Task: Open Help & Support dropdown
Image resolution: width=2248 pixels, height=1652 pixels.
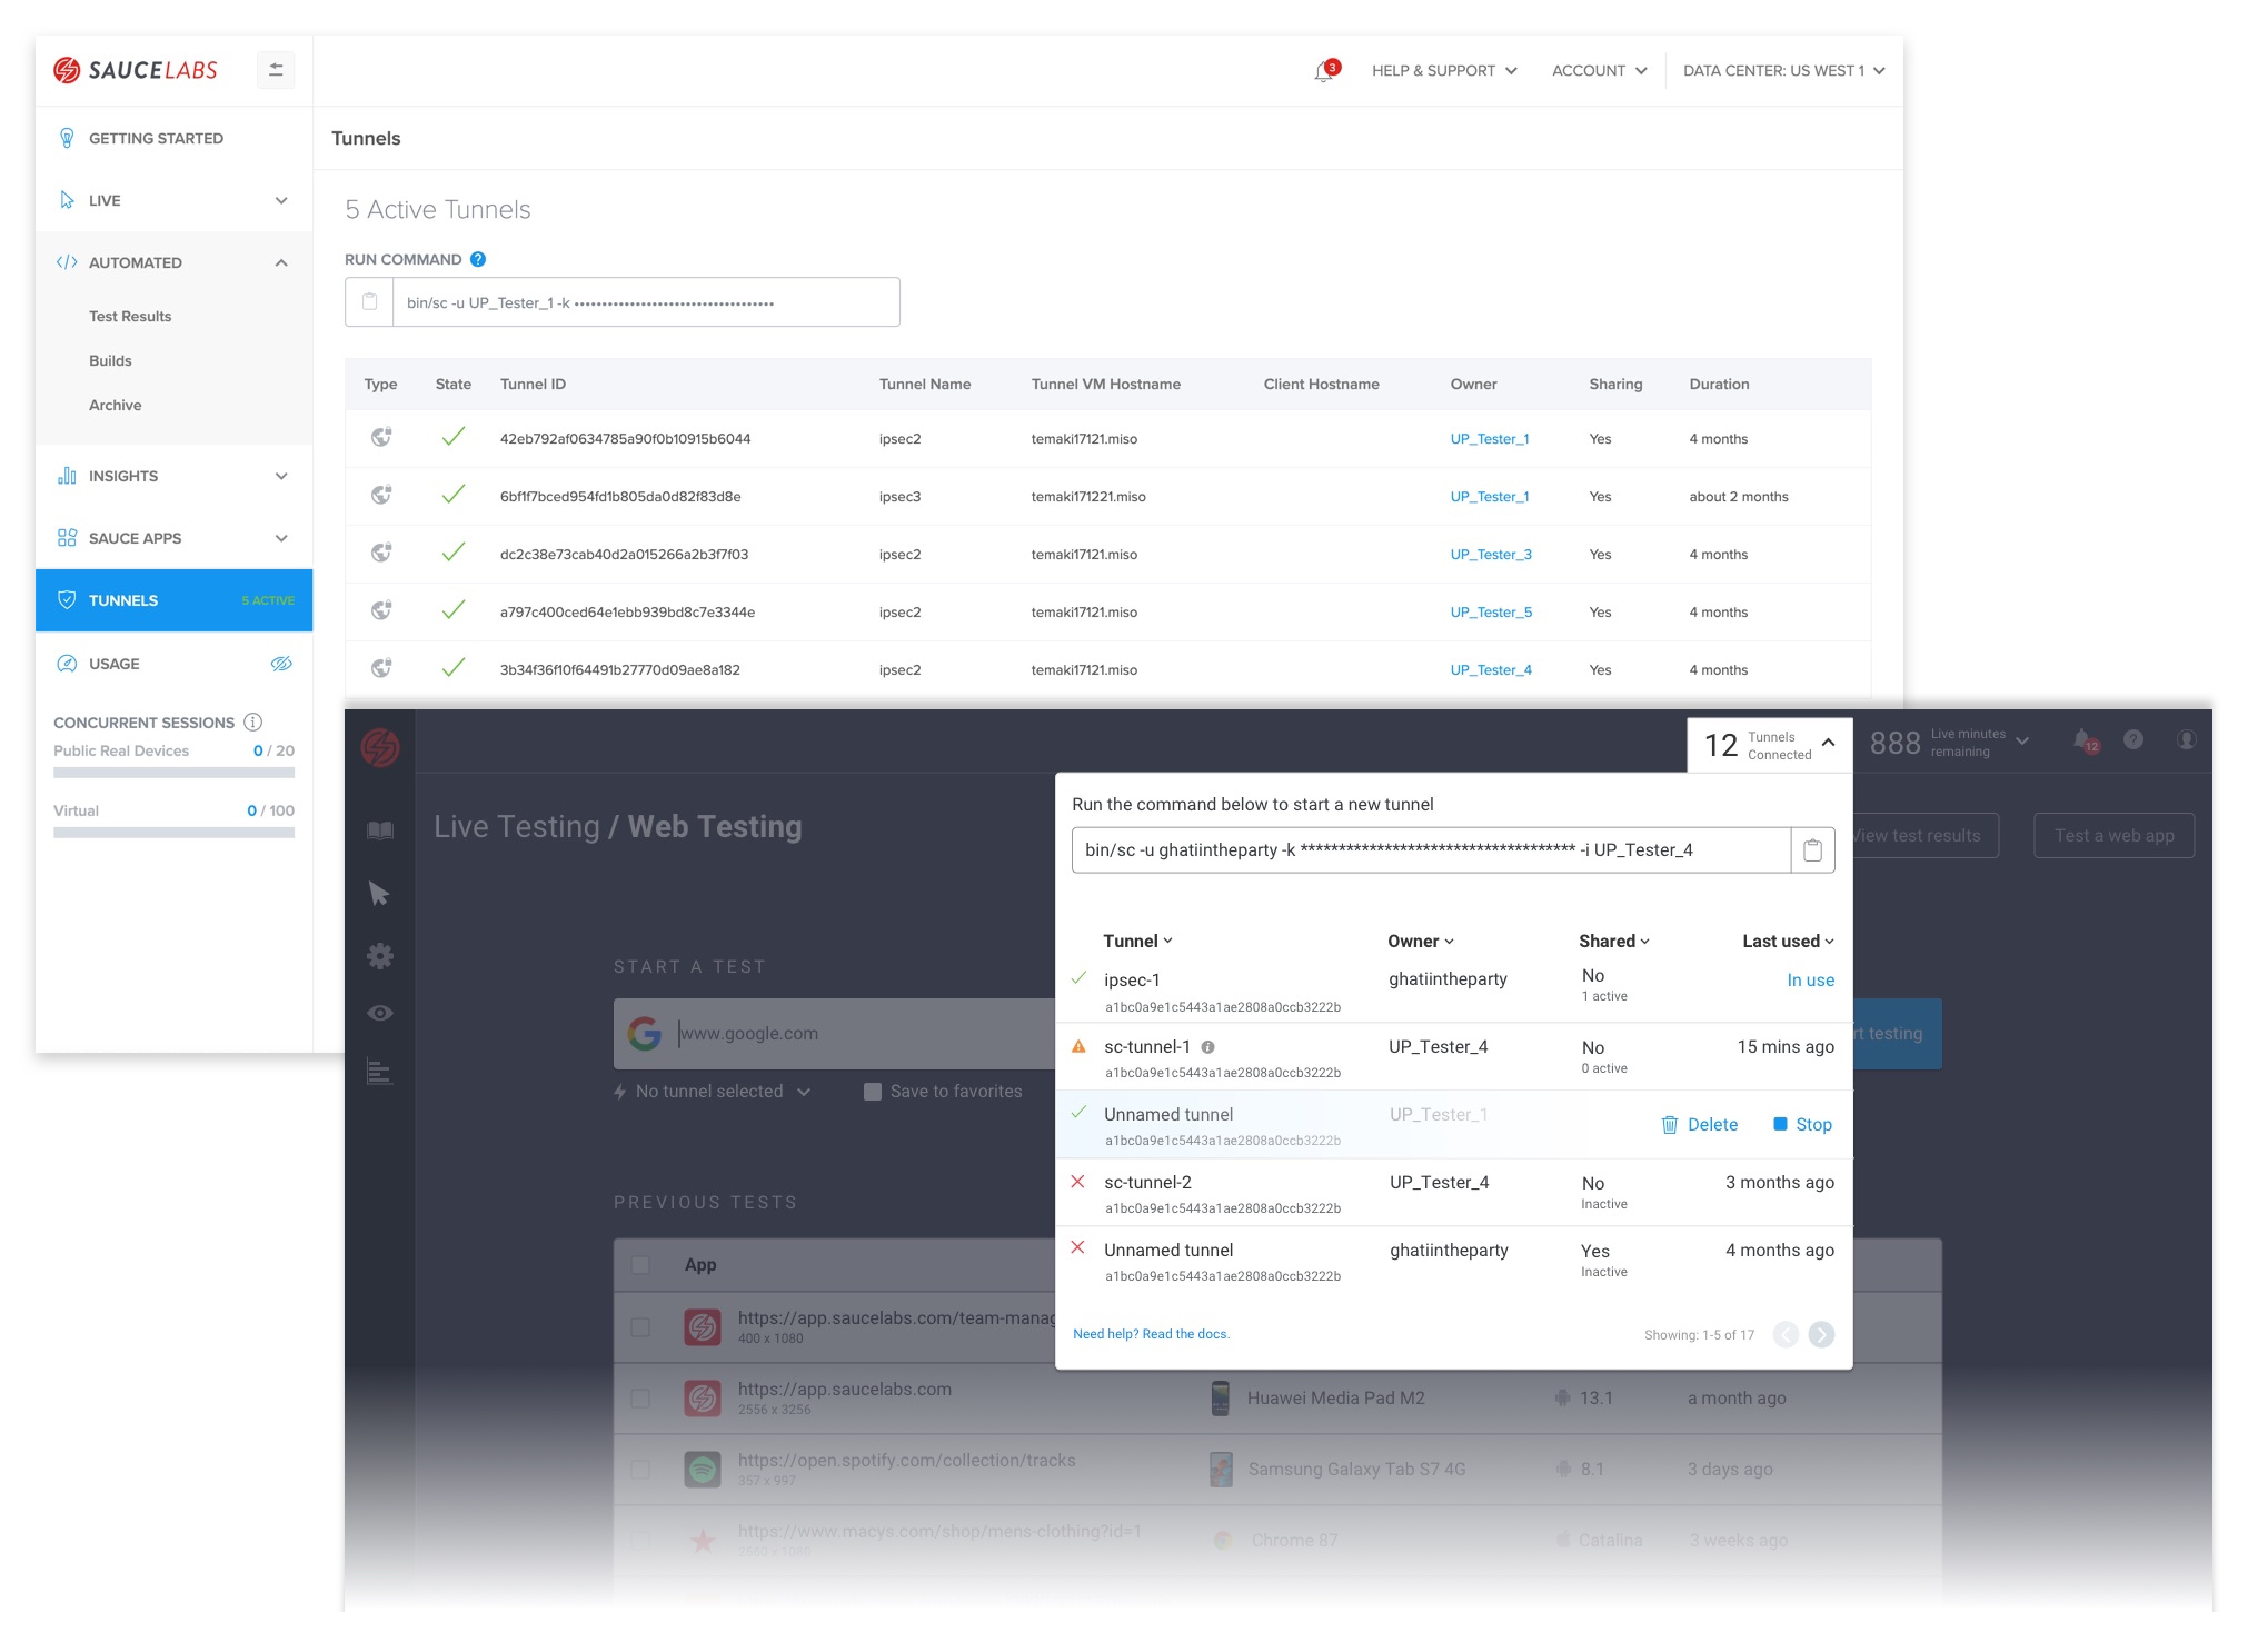Action: pyautogui.click(x=1444, y=71)
